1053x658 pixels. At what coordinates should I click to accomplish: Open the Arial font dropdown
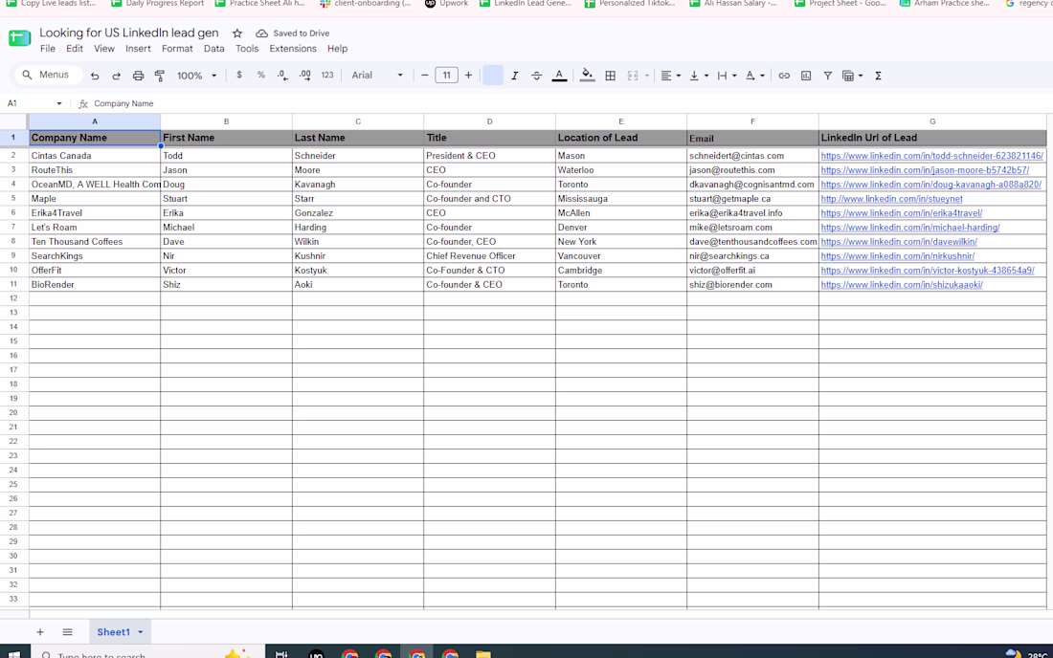[x=377, y=76]
